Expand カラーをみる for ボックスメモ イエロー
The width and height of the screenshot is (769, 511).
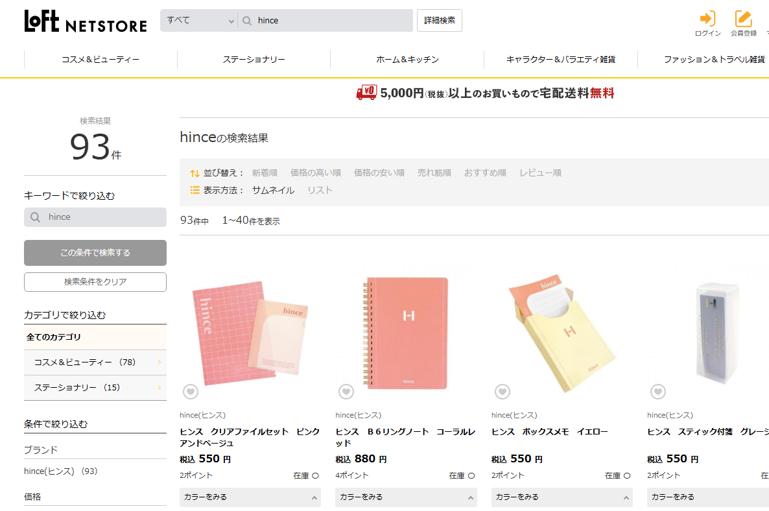pyautogui.click(x=562, y=497)
